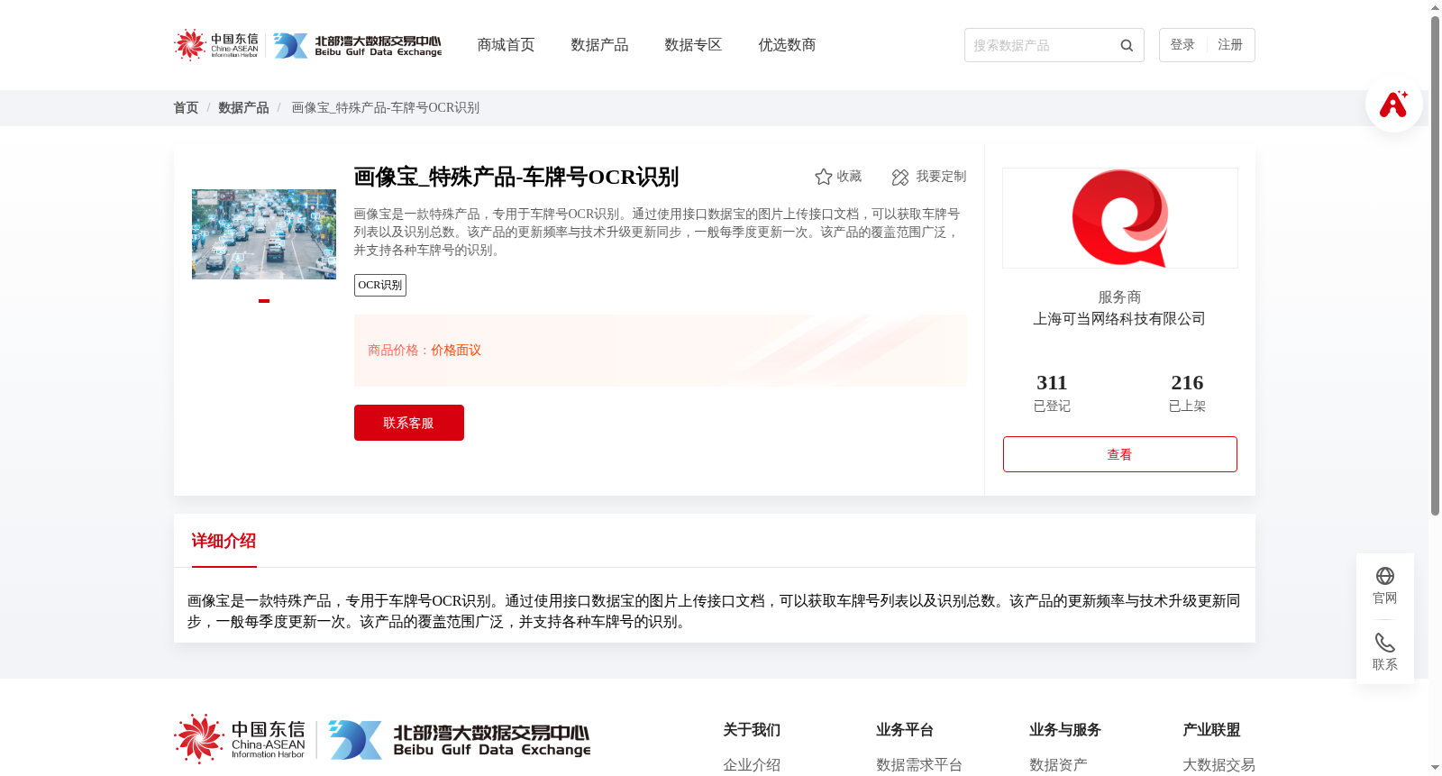
Task: Click footer Beibu Gulf Data Exchange logo
Action: 460,740
